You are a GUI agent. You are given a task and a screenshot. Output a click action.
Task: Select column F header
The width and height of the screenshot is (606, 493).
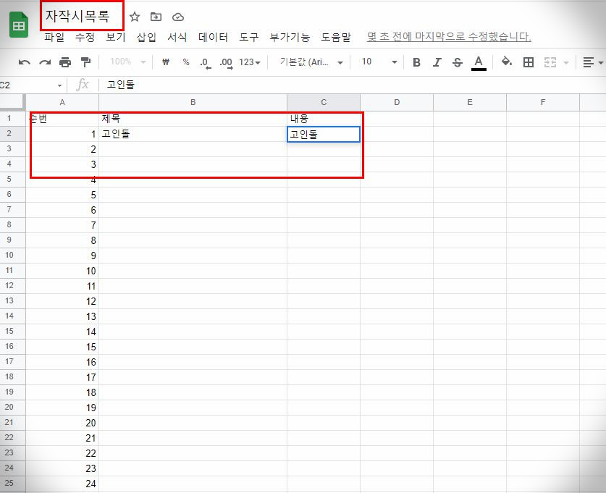[542, 102]
